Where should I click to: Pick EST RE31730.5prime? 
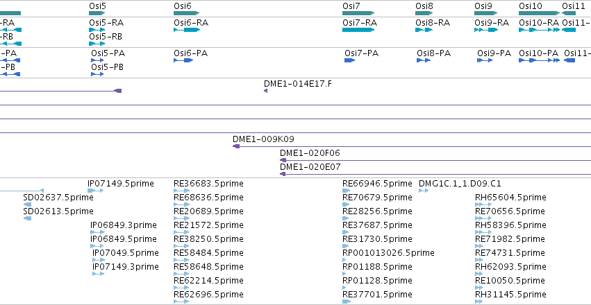(347, 246)
